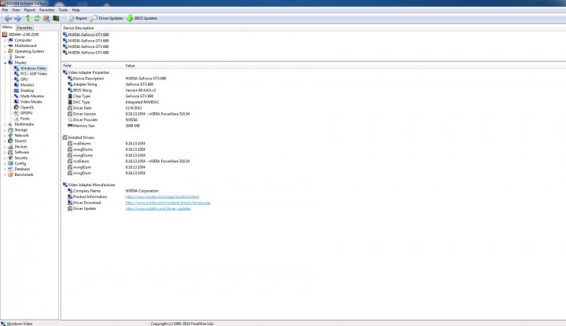Screen dimensions: 566x326
Task: Open the Tools menu
Action: pos(63,10)
